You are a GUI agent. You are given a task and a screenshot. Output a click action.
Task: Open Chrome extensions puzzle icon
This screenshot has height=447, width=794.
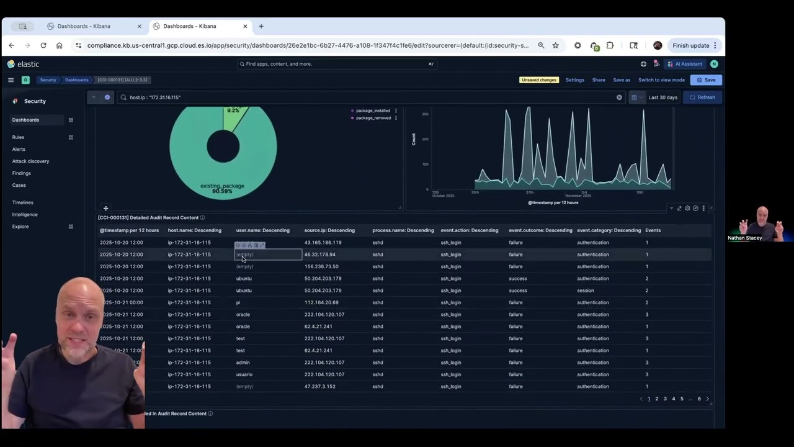(x=610, y=45)
